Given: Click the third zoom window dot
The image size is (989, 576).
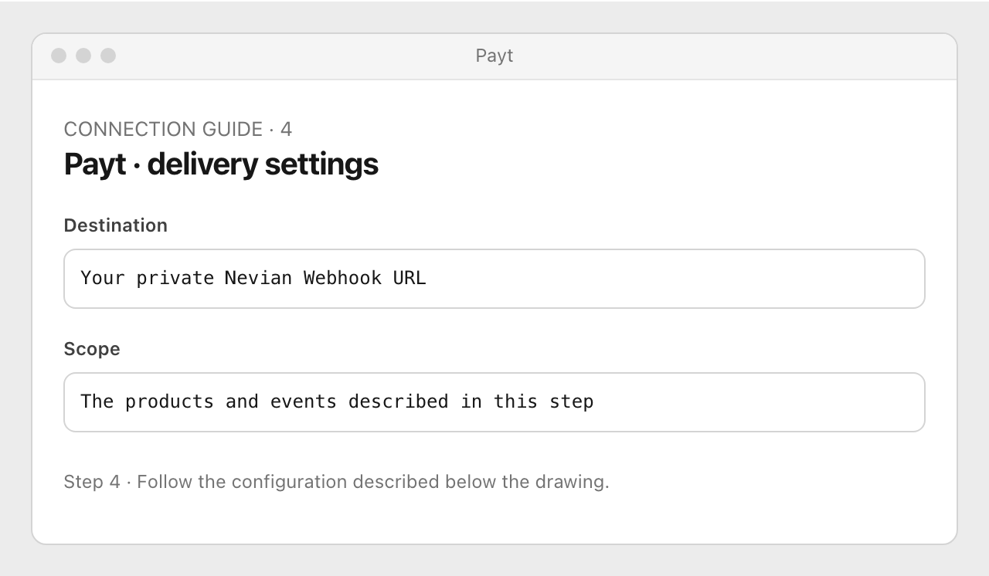Looking at the screenshot, I should (x=108, y=56).
